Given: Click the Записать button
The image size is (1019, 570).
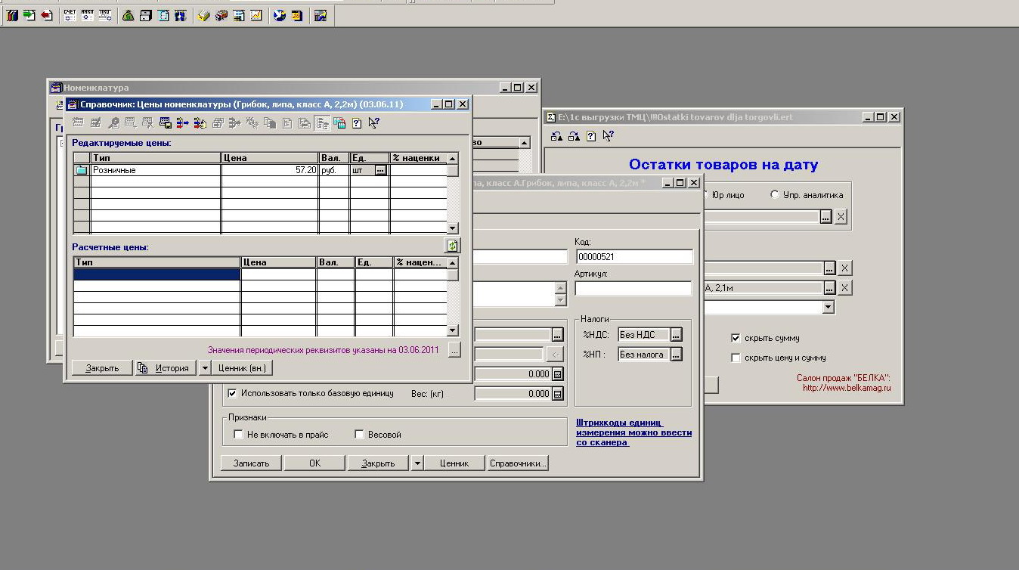Looking at the screenshot, I should point(251,463).
